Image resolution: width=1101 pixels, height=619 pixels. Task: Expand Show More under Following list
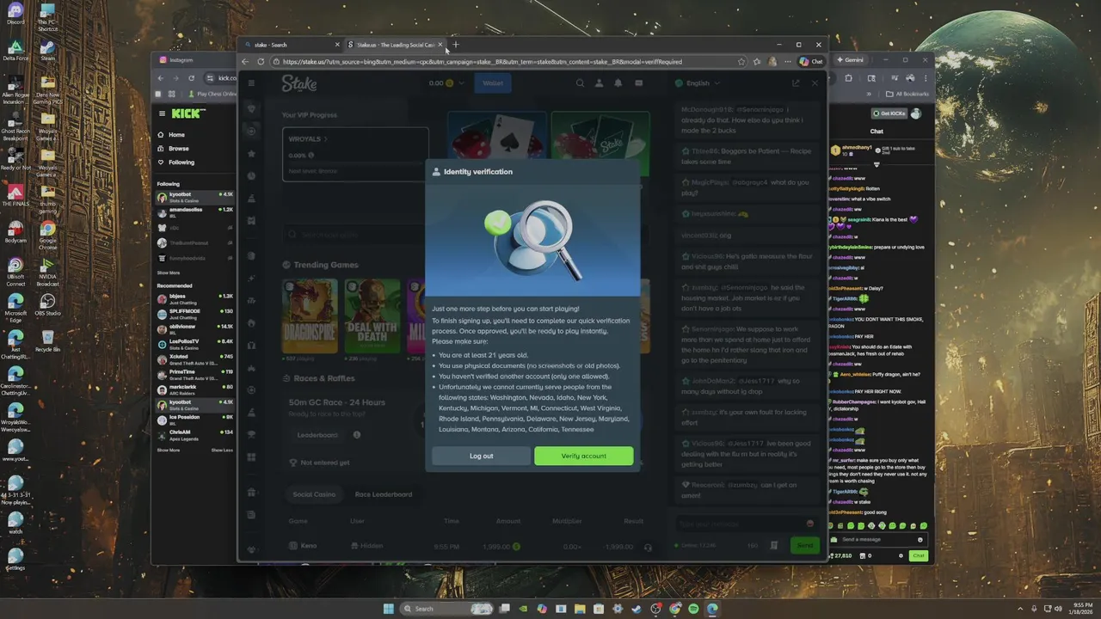click(169, 273)
